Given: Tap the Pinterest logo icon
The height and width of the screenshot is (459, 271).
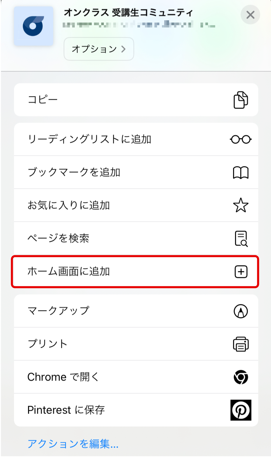Looking at the screenshot, I should tap(241, 410).
